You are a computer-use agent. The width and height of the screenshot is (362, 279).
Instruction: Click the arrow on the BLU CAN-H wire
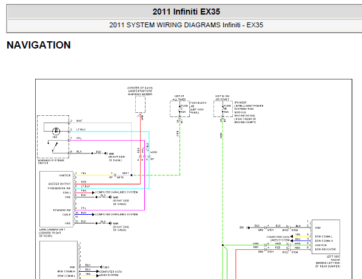click(x=93, y=215)
